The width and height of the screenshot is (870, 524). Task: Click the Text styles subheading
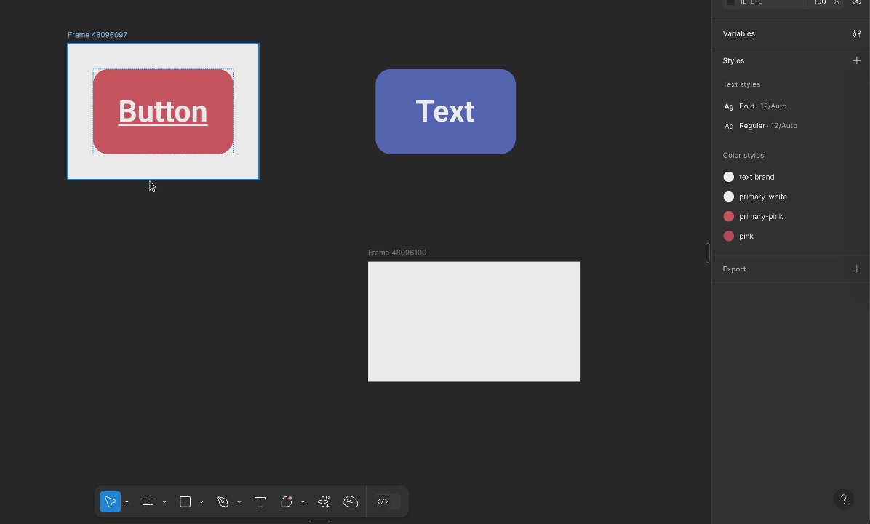741,84
